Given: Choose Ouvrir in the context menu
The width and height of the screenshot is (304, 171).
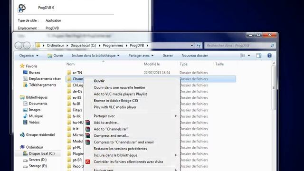Looking at the screenshot, I should [99, 81].
